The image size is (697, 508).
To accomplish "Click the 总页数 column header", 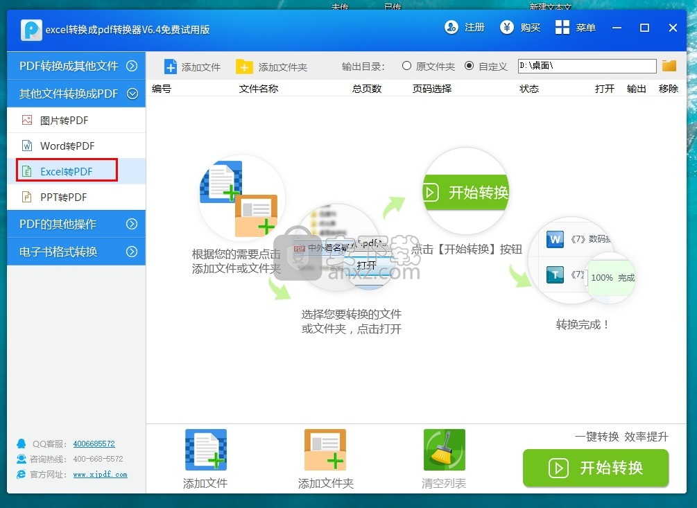I will point(367,89).
